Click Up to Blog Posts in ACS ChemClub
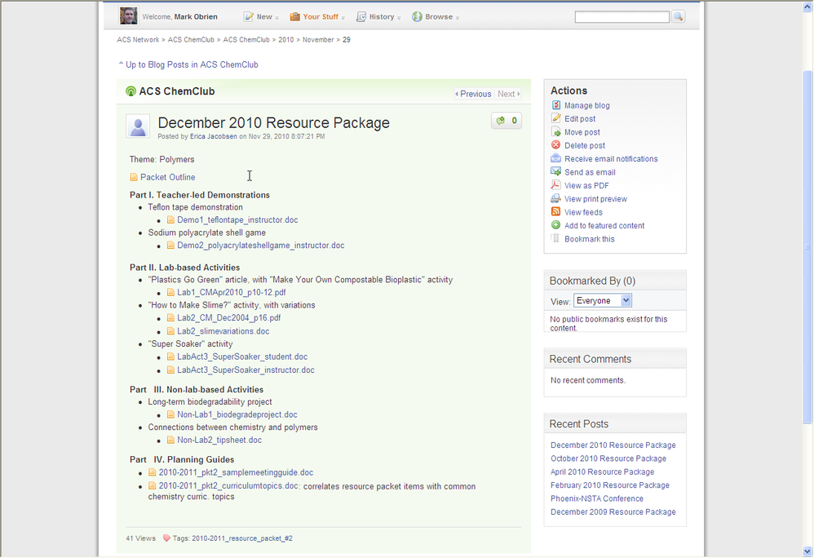This screenshot has width=814, height=558. (x=191, y=64)
